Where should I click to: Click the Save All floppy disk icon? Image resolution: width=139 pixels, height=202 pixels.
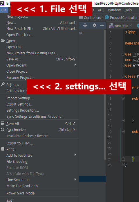[x=3, y=124]
